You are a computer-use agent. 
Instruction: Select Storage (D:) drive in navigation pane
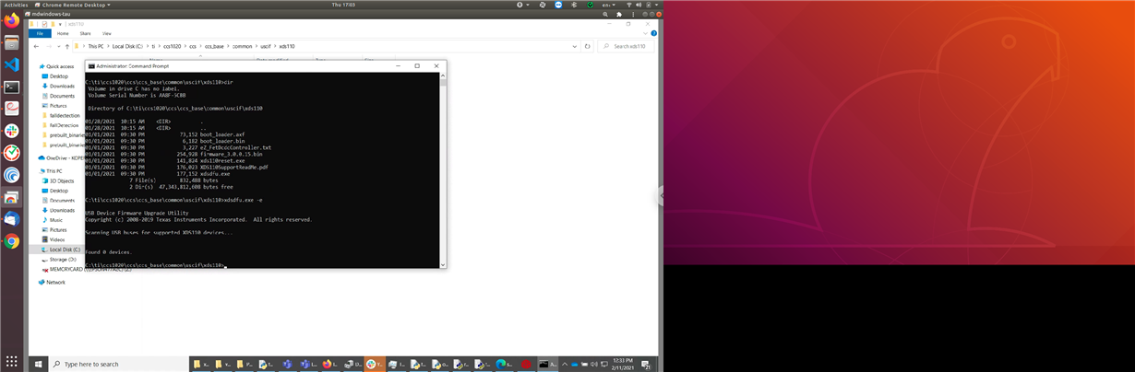click(x=59, y=260)
